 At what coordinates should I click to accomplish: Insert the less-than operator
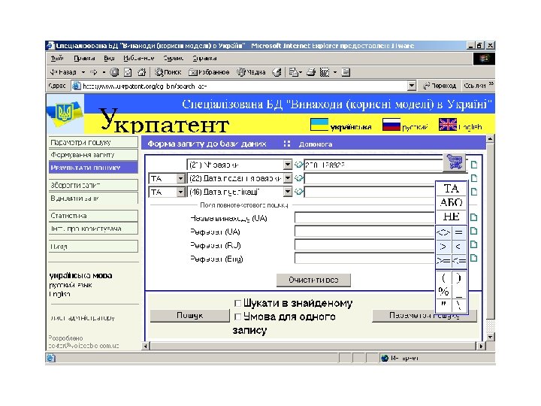coord(459,247)
